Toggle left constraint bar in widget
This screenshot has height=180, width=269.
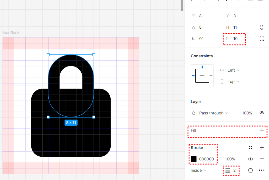[x=193, y=76]
